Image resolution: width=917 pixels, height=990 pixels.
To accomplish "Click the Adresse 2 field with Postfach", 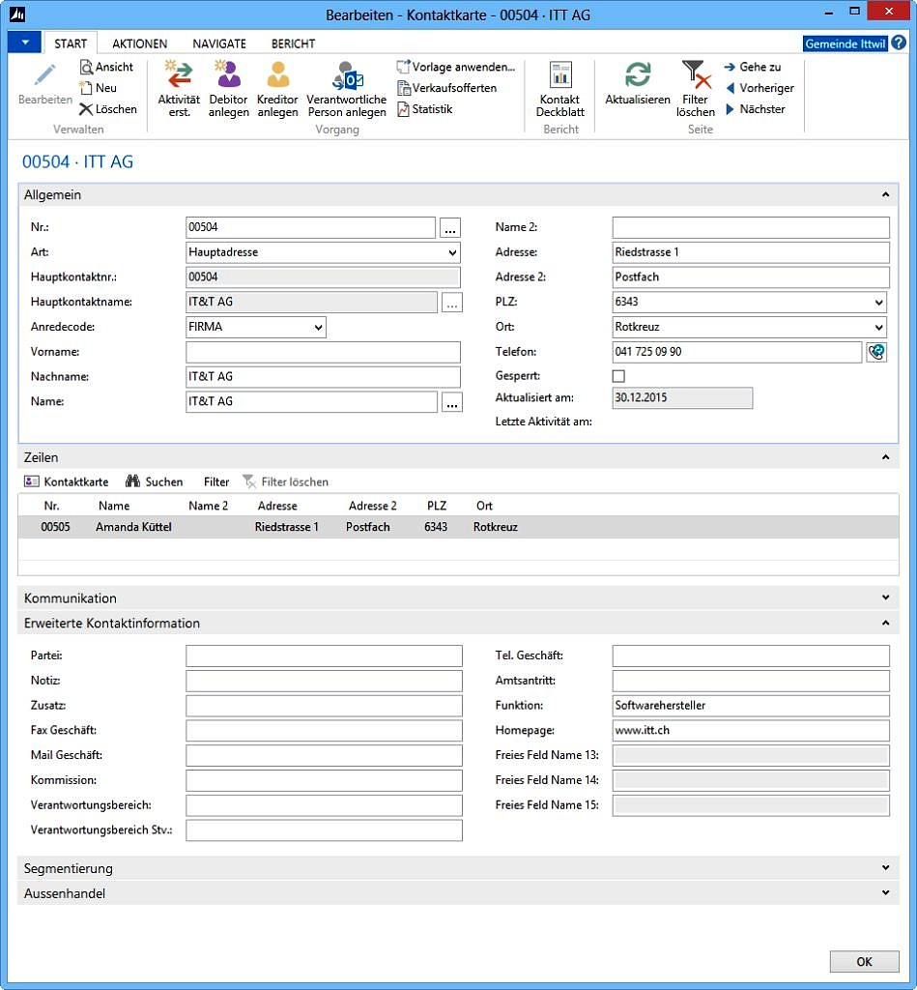I will pos(751,277).
